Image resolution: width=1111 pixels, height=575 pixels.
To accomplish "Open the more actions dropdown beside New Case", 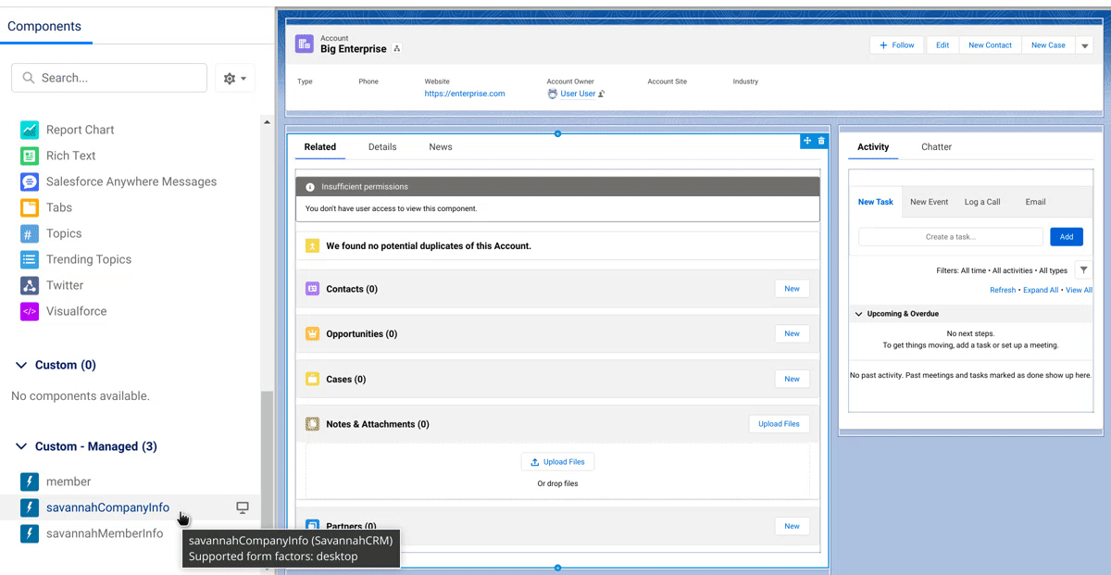I will [1085, 45].
